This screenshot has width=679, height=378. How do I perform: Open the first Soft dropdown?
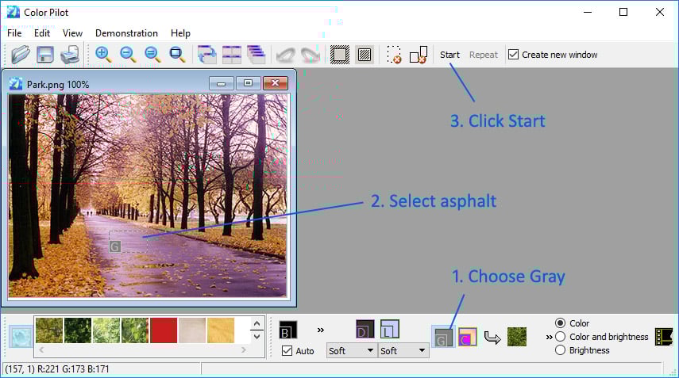click(352, 351)
